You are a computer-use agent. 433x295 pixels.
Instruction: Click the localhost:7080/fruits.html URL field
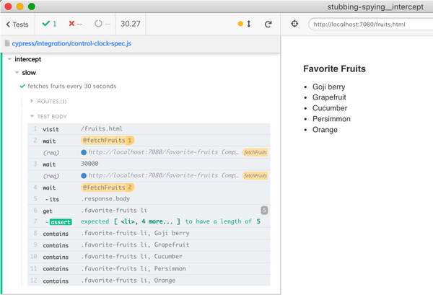(x=368, y=24)
